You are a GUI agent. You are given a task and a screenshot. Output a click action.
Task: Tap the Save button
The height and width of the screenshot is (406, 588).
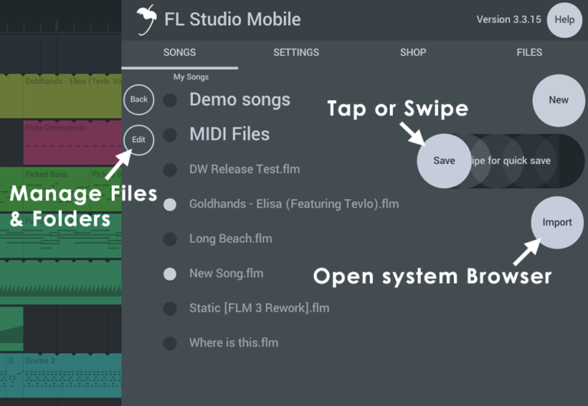pyautogui.click(x=444, y=161)
